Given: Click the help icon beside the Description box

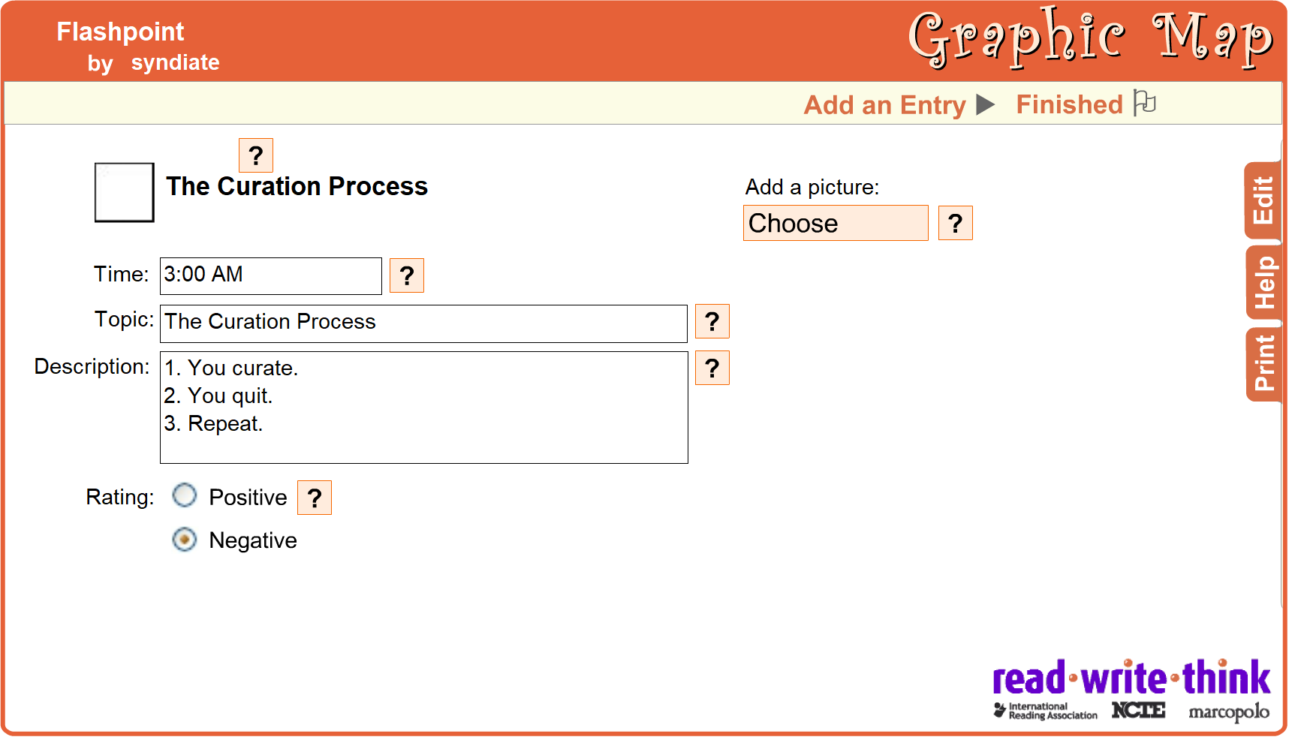Looking at the screenshot, I should click(x=712, y=368).
